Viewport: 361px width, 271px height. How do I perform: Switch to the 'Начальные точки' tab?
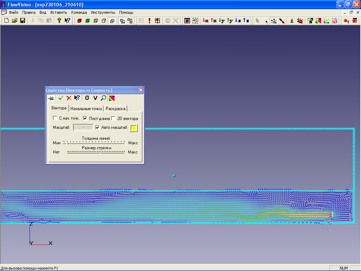coord(86,109)
